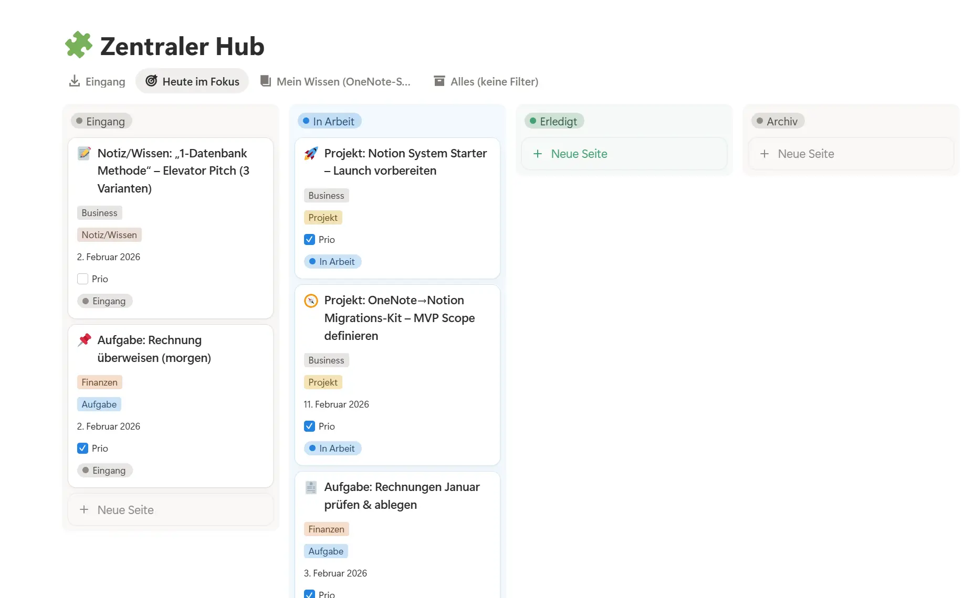The width and height of the screenshot is (963, 598).
Task: Click the compass icon on Migrations-Kit card
Action: [x=311, y=301]
